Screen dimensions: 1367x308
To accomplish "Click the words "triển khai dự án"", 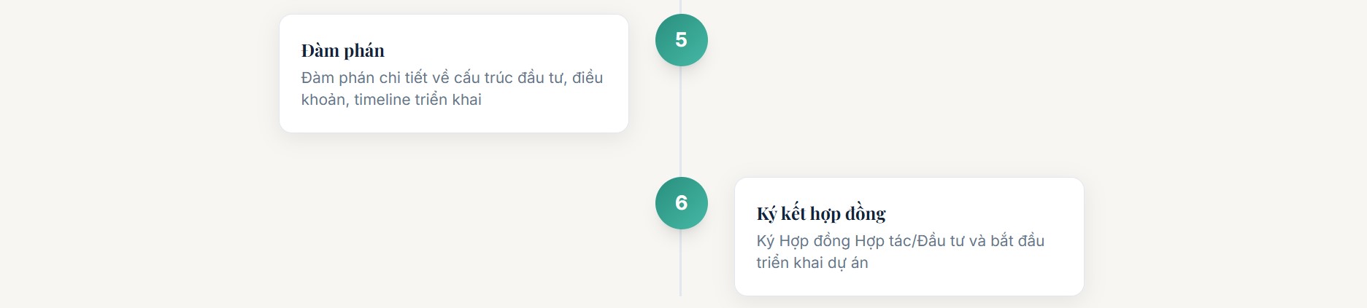I will click(x=812, y=263).
